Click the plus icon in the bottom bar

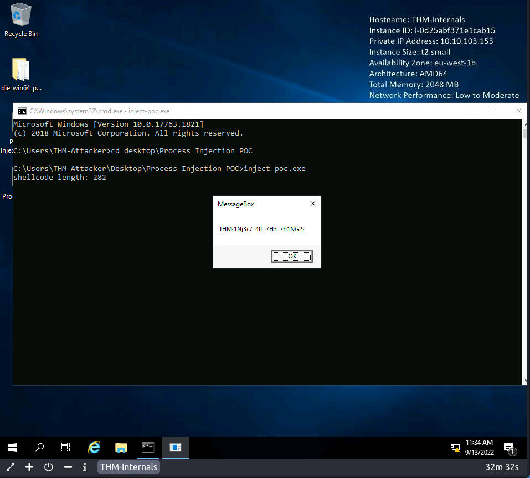coord(30,467)
